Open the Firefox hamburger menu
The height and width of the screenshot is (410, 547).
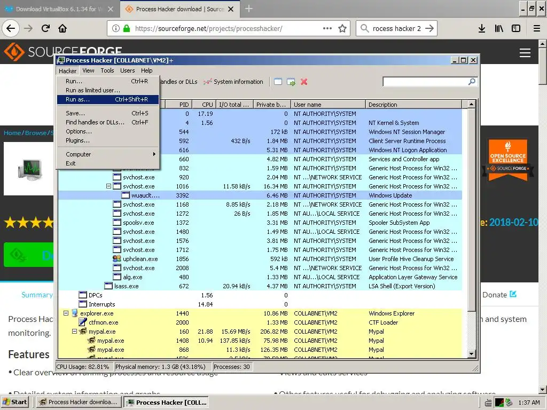[x=537, y=28]
